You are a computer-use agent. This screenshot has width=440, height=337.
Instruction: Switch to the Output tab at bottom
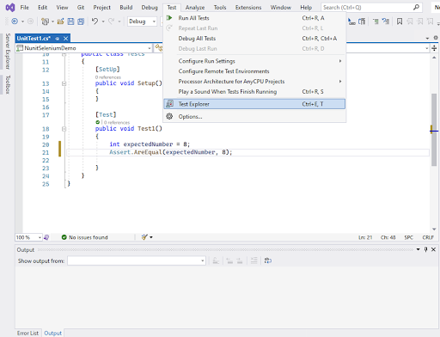pos(52,333)
